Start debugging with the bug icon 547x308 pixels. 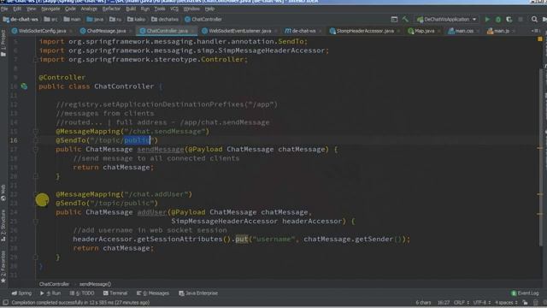498,20
